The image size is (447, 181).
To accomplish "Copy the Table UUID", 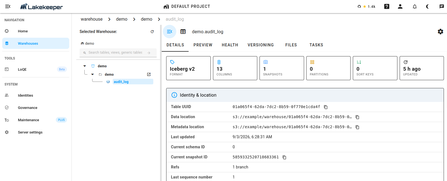I will click(326, 107).
